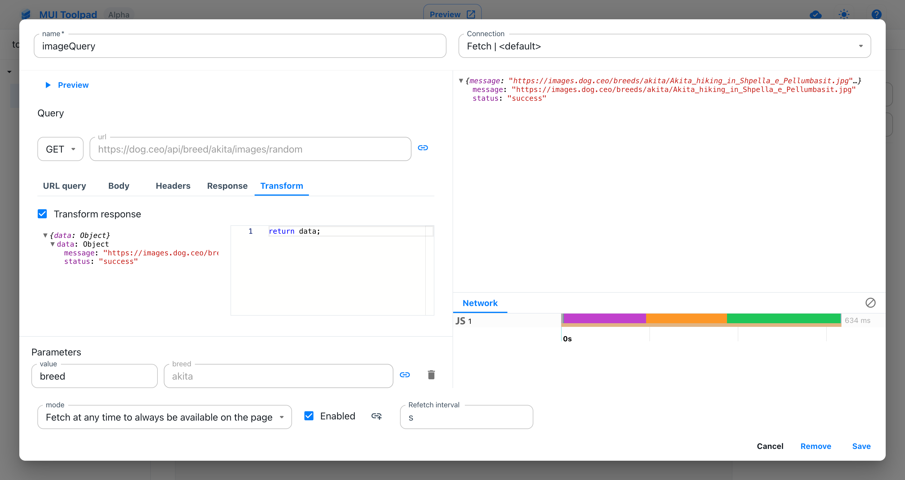
Task: Click the breed parameter field showing akita
Action: click(278, 376)
